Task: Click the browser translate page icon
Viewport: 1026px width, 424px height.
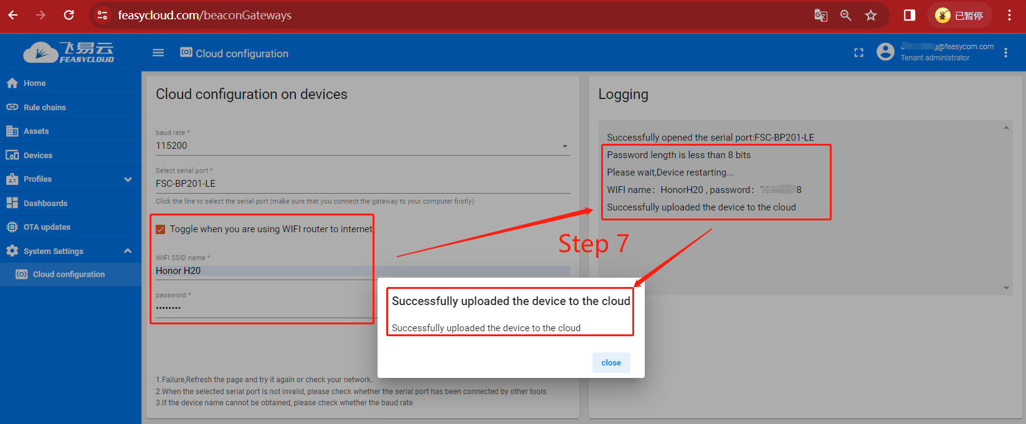Action: (820, 16)
